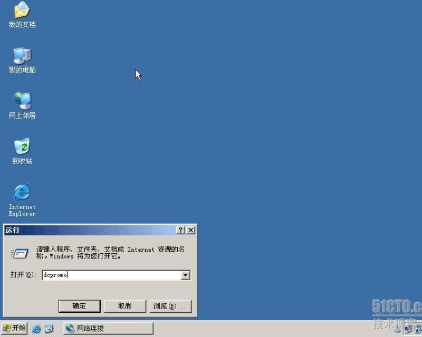The width and height of the screenshot is (422, 337).
Task: Click the 打开 text field containing dcpromo
Action: coord(111,275)
